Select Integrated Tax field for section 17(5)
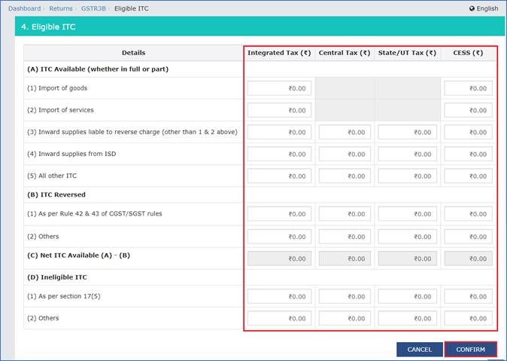The width and height of the screenshot is (507, 361). click(279, 296)
